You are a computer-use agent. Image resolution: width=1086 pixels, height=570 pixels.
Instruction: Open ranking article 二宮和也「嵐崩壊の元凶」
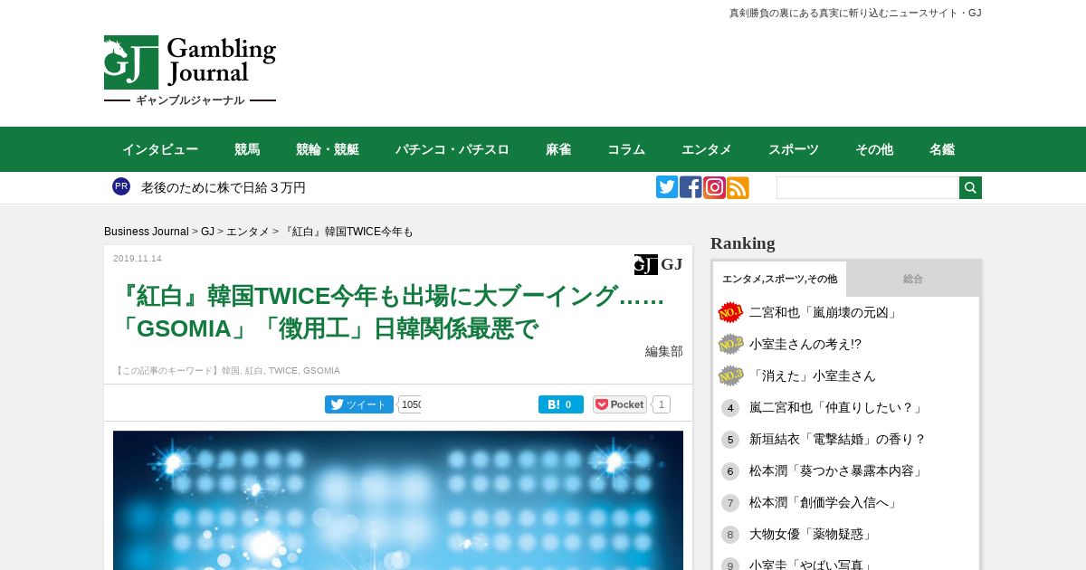click(x=824, y=312)
